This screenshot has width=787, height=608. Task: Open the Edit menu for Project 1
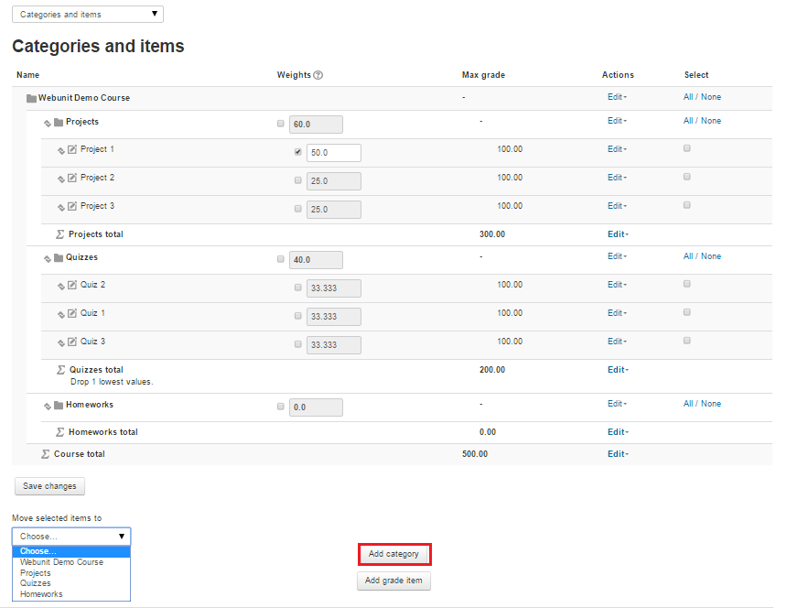coord(616,149)
